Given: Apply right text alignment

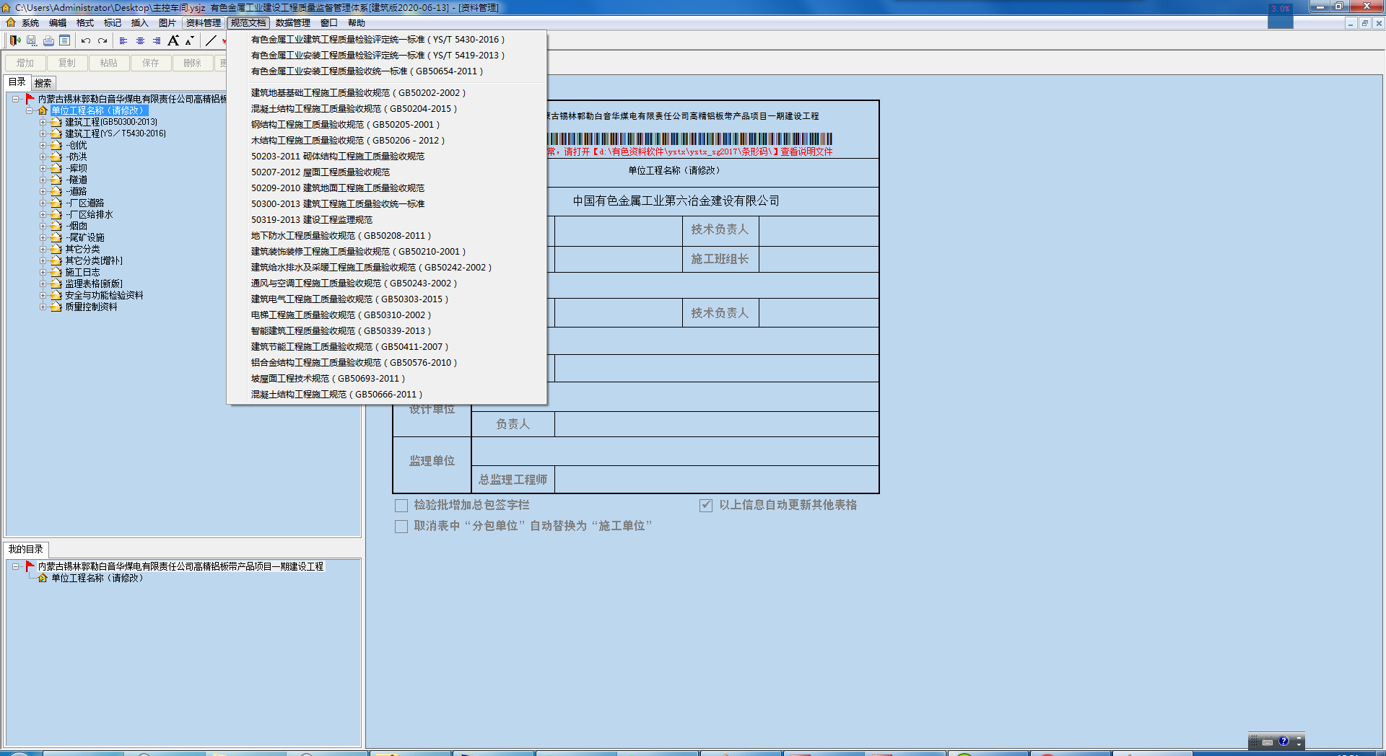Looking at the screenshot, I should pyautogui.click(x=157, y=40).
